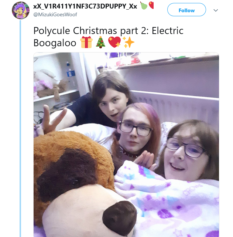Screen dimensions: 233x237
Task: Click the gift box emoji in the tweet
Action: pos(86,42)
